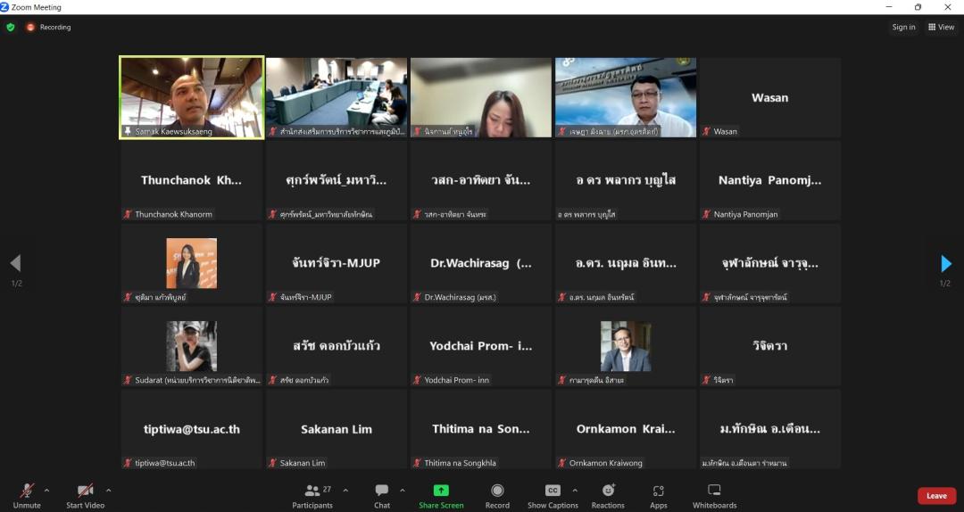This screenshot has height=512, width=964.
Task: Expand the arrow next to Participants
Action: pos(345,490)
